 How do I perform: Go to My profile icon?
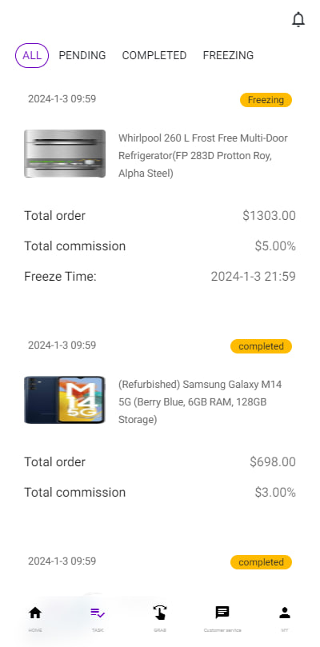coord(285,613)
